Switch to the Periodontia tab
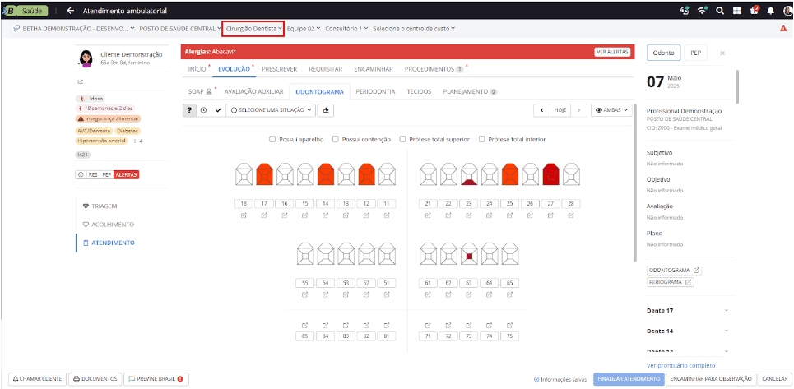 375,91
